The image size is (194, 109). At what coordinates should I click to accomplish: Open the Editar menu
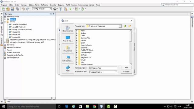click(11, 5)
